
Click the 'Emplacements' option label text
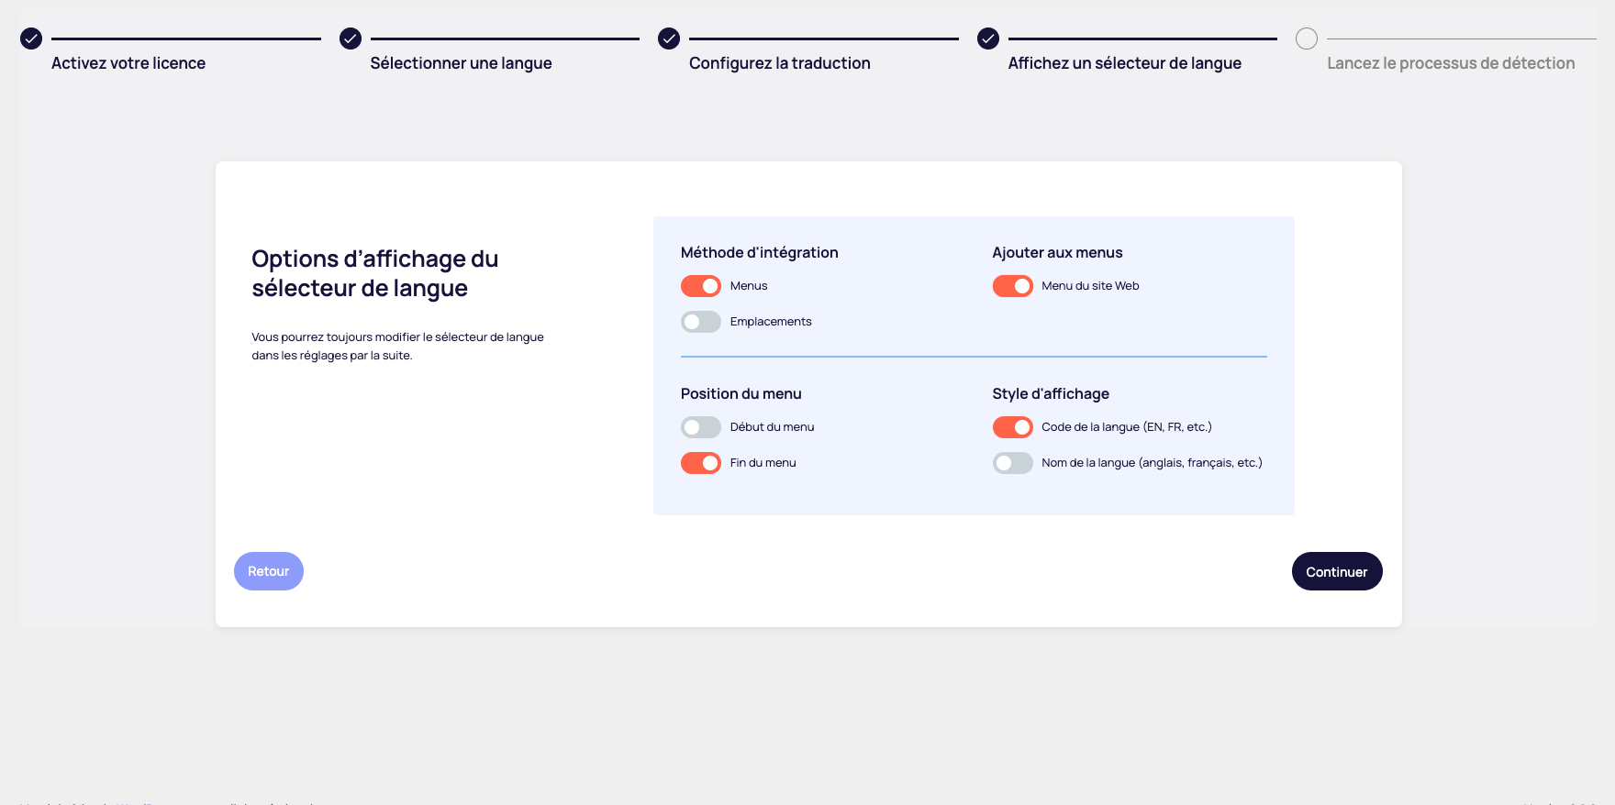[x=771, y=322]
